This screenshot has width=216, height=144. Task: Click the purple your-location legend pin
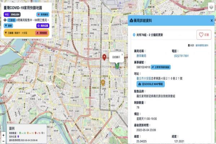18,136
